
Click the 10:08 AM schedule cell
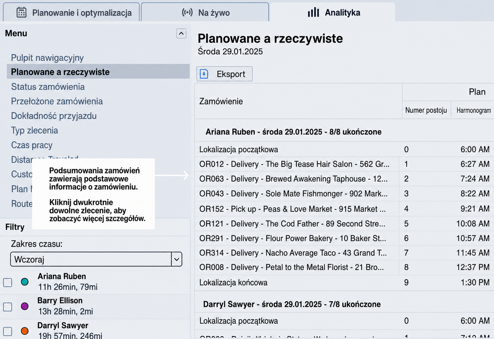tap(473, 223)
